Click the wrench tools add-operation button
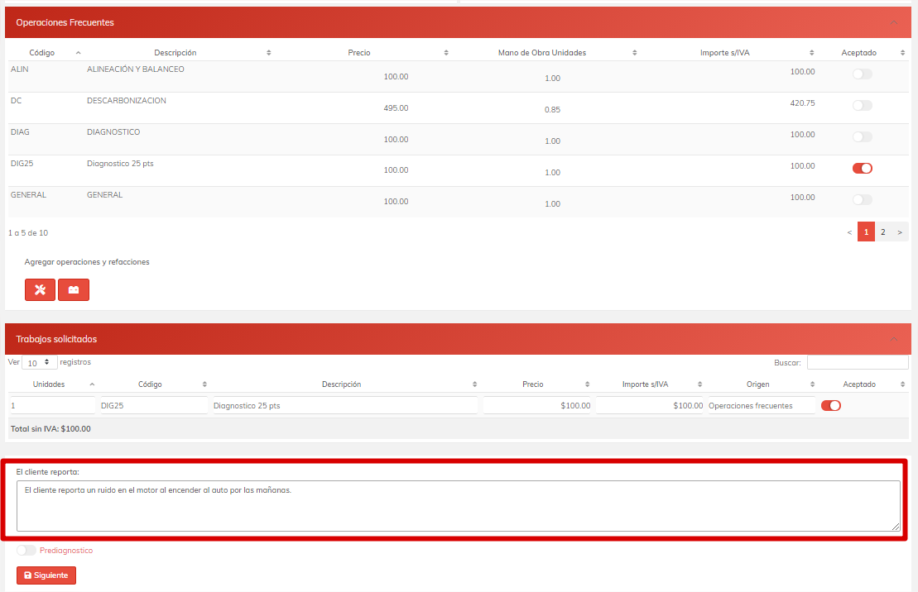Image resolution: width=918 pixels, height=592 pixels. click(40, 290)
